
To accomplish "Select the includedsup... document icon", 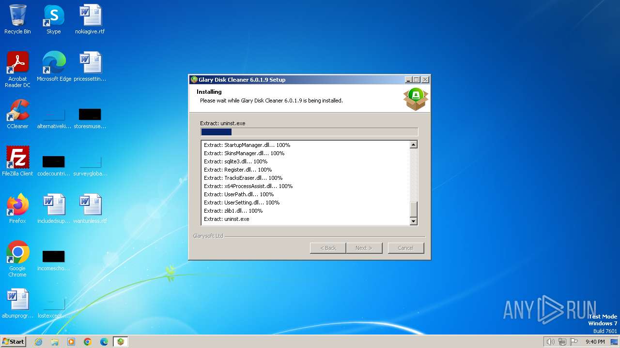I will click(x=54, y=208).
